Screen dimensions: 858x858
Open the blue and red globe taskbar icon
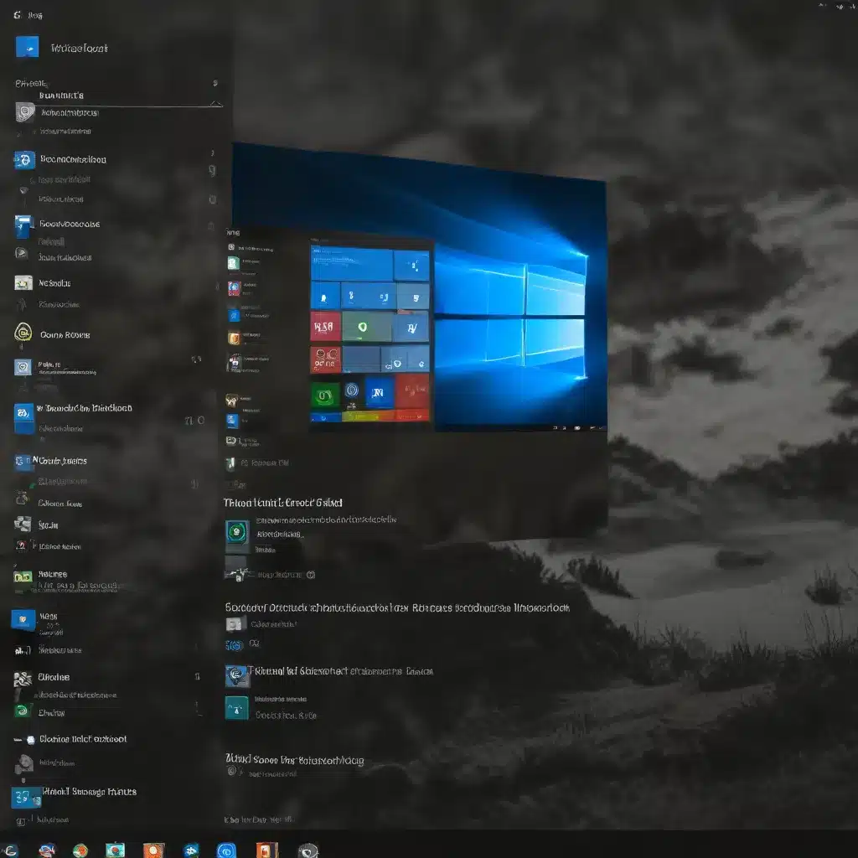click(x=47, y=850)
